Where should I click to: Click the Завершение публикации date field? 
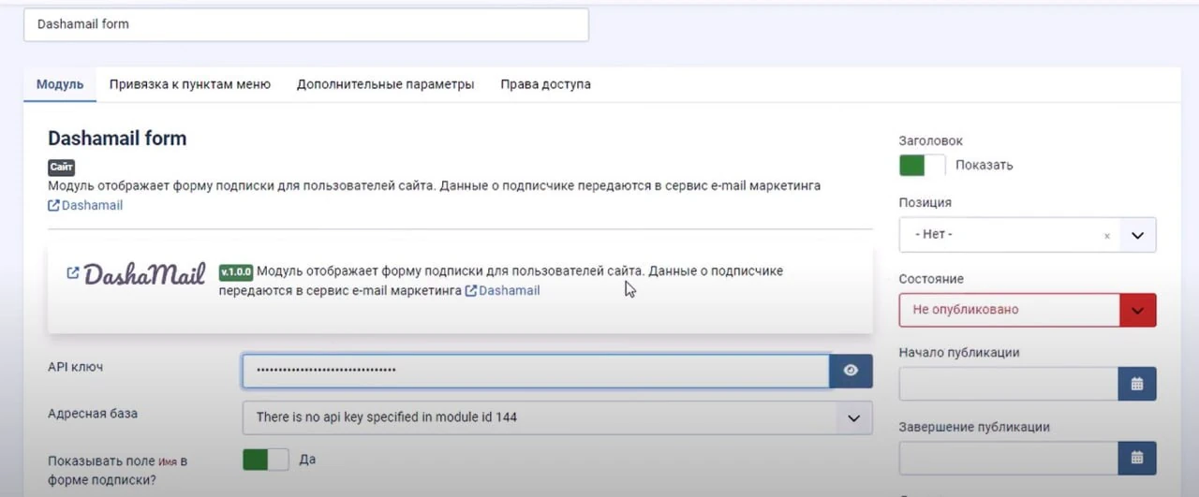tap(1009, 458)
